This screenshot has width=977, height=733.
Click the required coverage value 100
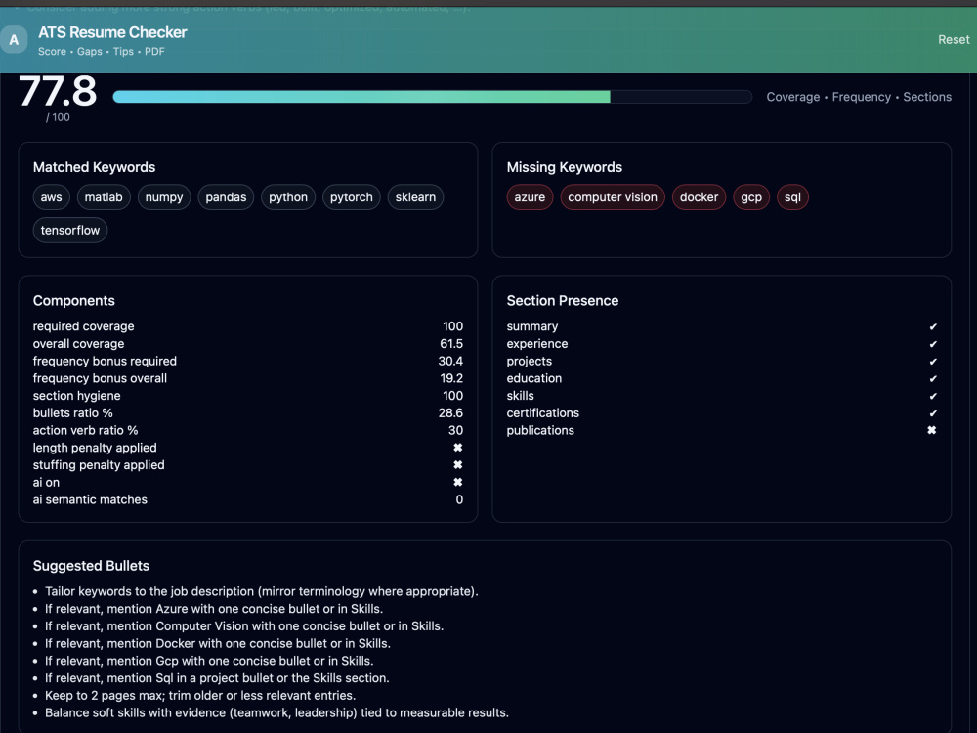(452, 326)
